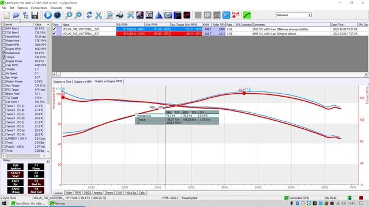Click the blue monitor display toolbar icon
The width and height of the screenshot is (369, 207).
click(x=168, y=16)
